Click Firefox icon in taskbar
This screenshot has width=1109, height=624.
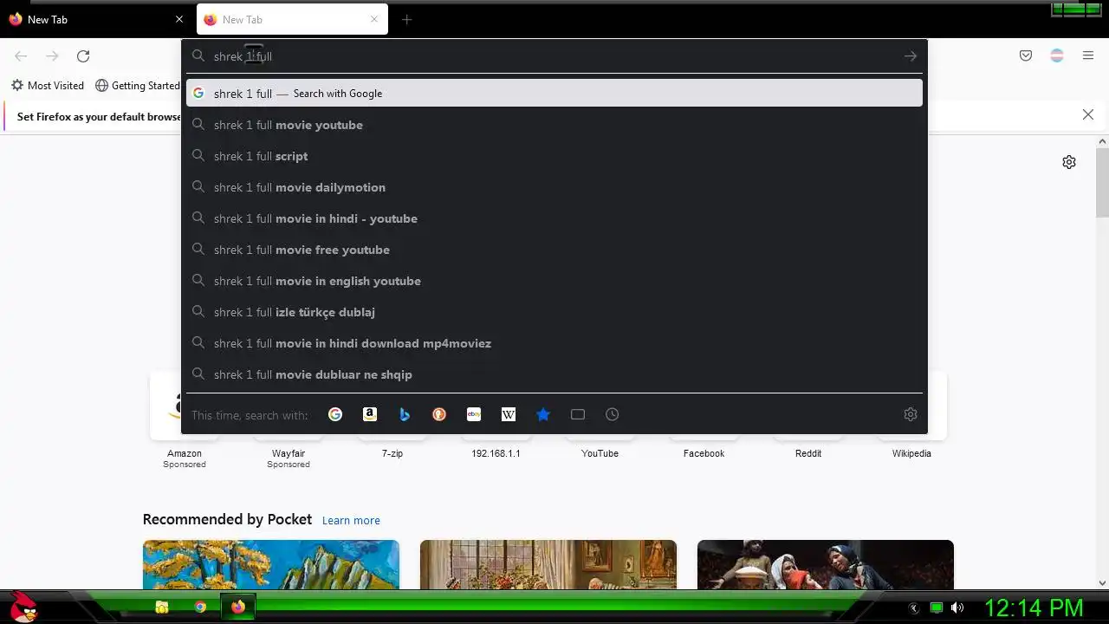tap(238, 607)
